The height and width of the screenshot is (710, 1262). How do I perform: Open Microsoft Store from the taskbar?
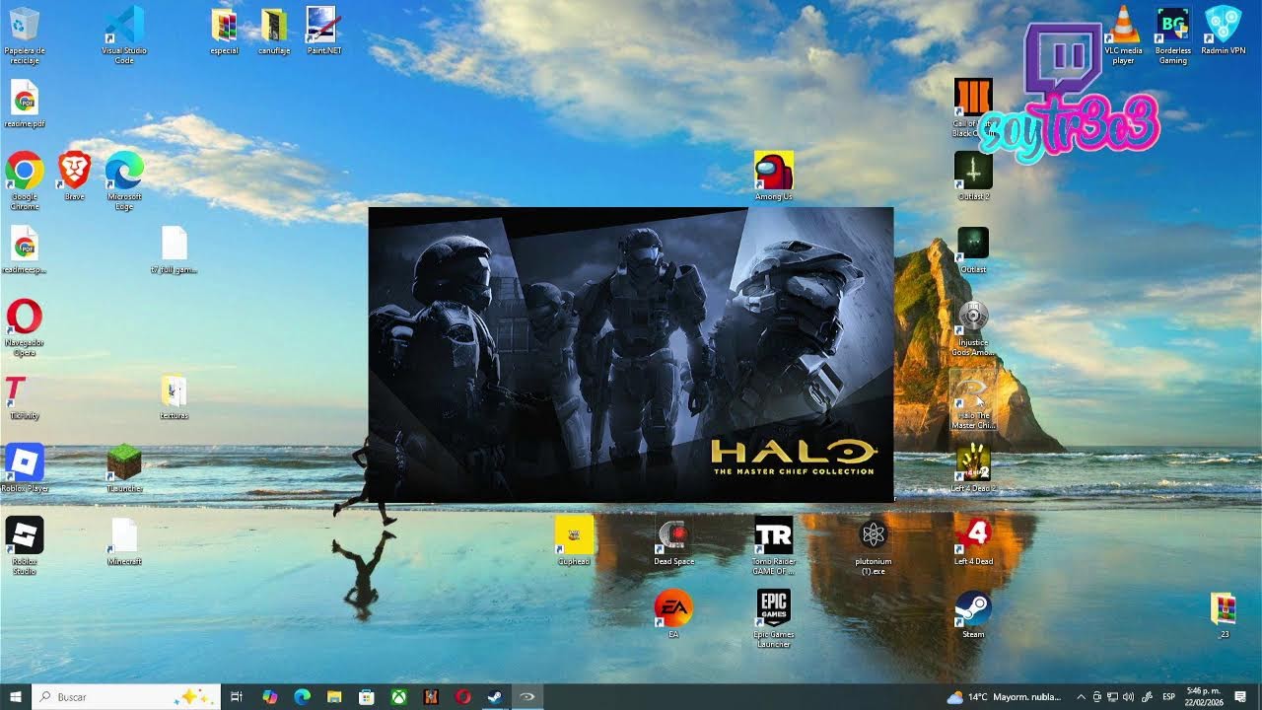(366, 697)
